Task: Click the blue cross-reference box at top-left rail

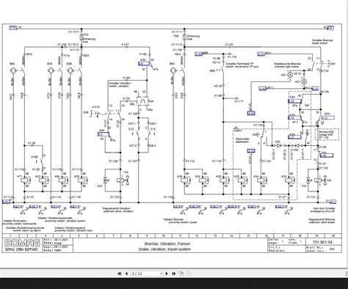Action: click(12, 28)
